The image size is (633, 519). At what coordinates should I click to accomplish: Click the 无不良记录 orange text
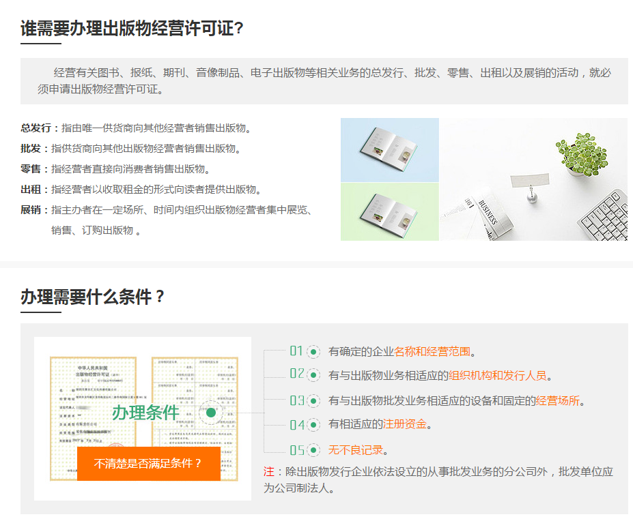pyautogui.click(x=355, y=450)
